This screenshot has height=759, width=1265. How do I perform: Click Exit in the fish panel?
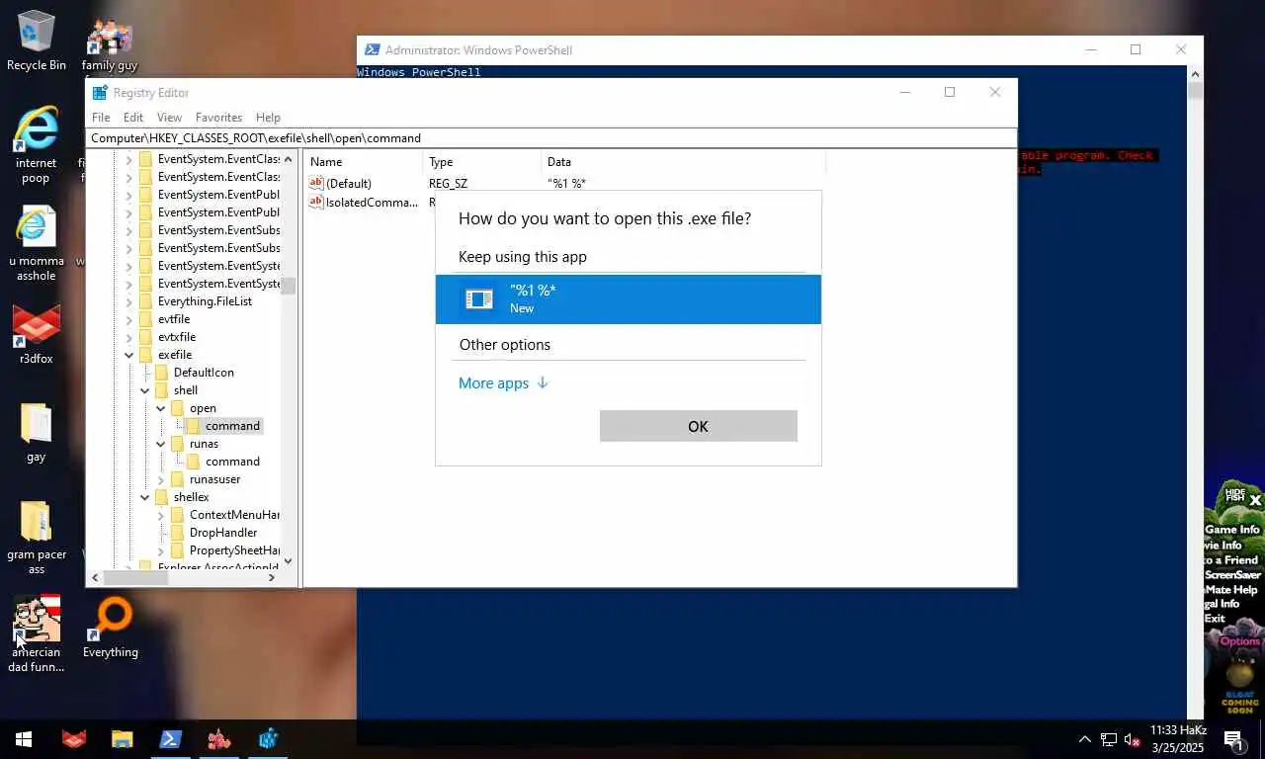click(1215, 619)
